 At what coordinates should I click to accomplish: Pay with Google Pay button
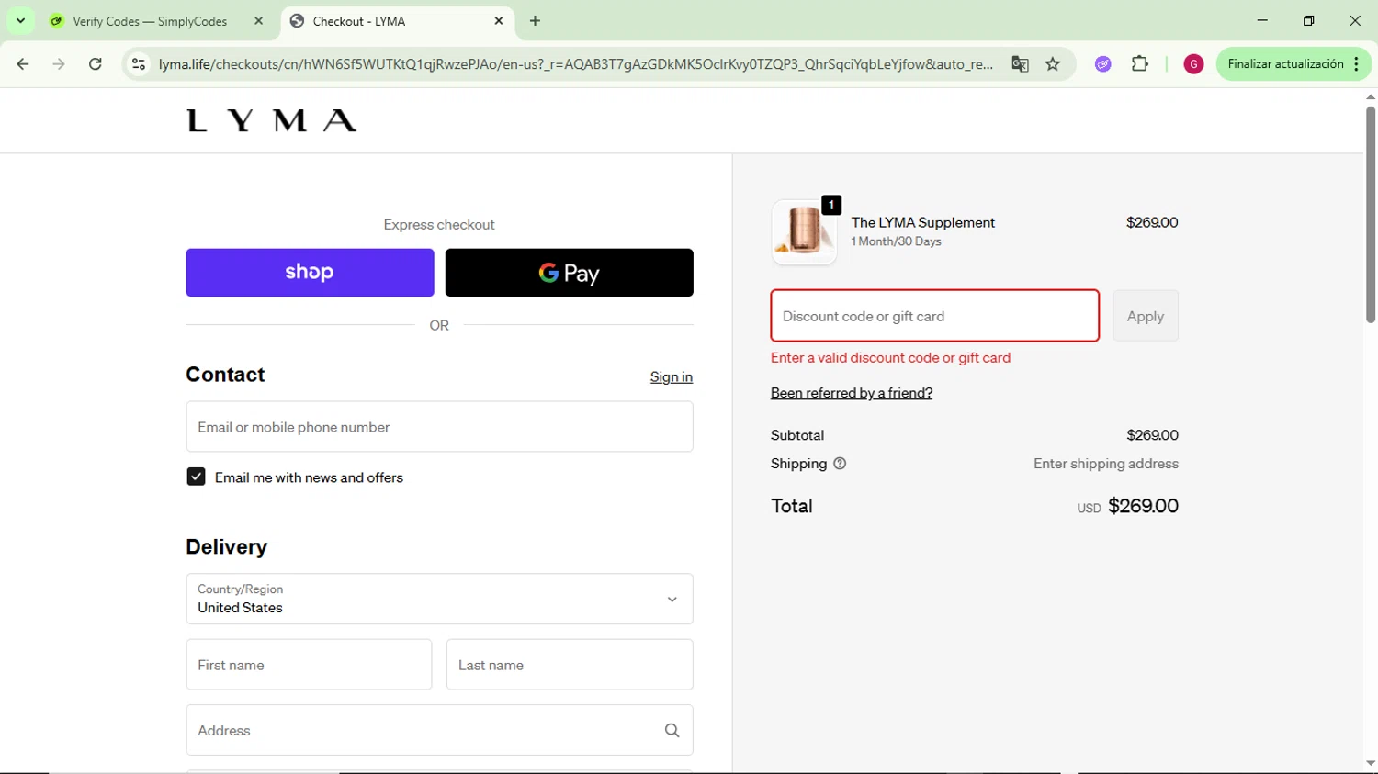click(570, 273)
